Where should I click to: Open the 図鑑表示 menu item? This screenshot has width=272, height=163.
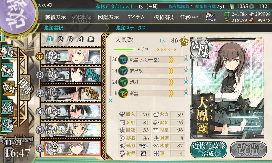click(x=108, y=17)
